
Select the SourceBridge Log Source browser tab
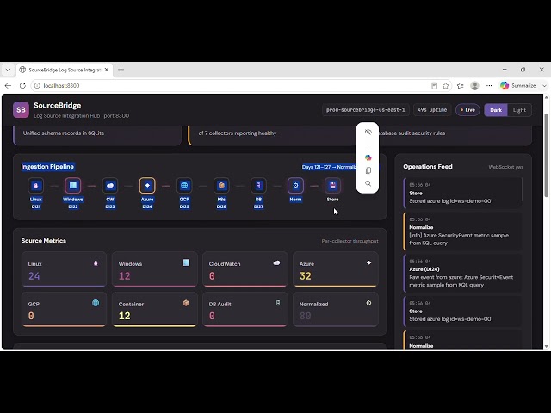point(65,70)
